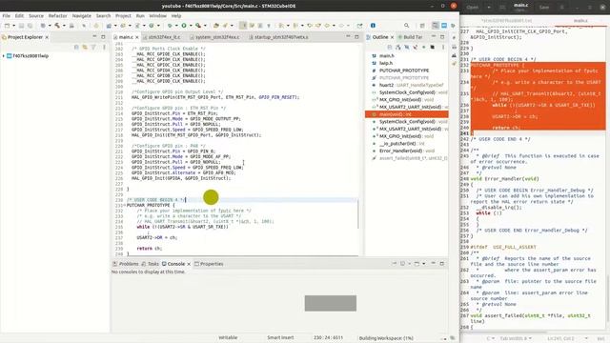Open the Open button dropdown in text editor window
Image resolution: width=610 pixels, height=343 pixels.
click(x=489, y=7)
